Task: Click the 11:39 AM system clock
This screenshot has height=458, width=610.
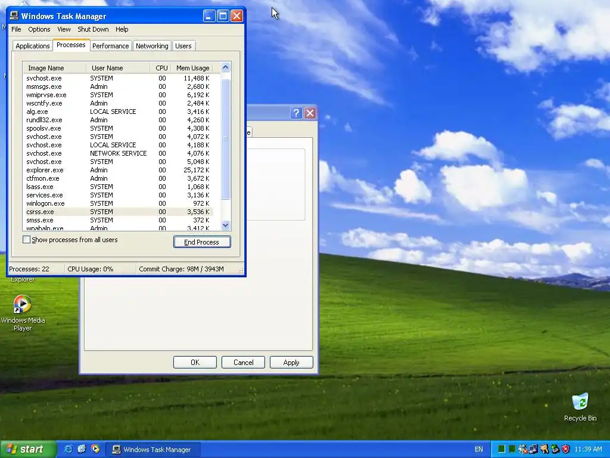Action: 588,450
